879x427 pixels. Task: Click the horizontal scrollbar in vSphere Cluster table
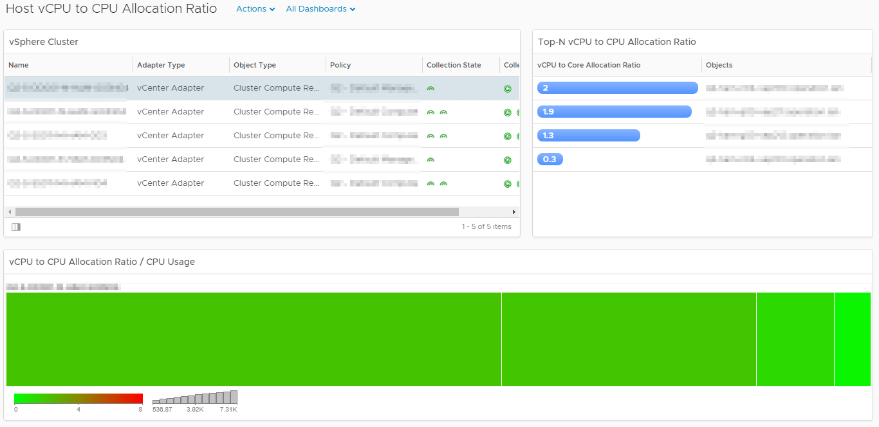[x=237, y=212]
